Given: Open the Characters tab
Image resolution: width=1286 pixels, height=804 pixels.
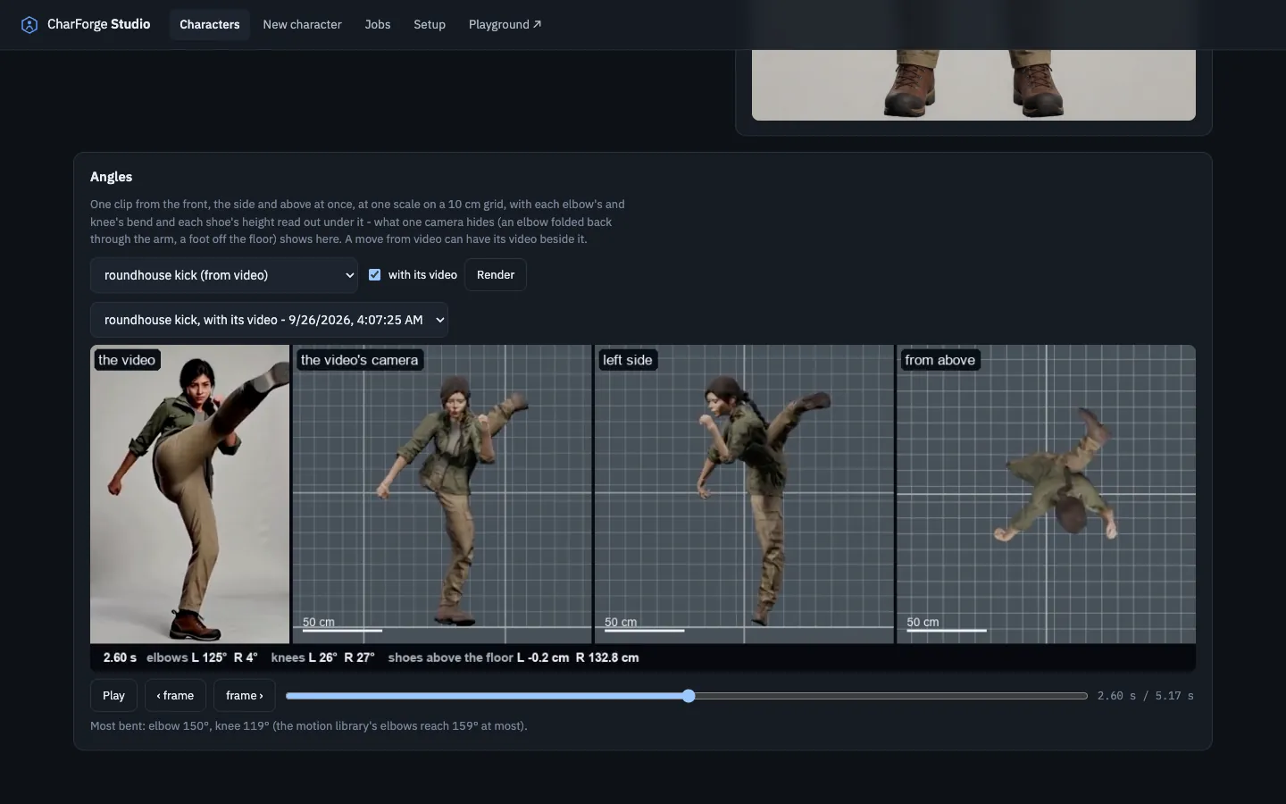Looking at the screenshot, I should (209, 24).
